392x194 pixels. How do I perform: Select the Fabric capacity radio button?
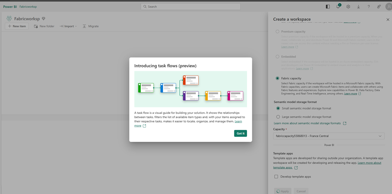277,78
